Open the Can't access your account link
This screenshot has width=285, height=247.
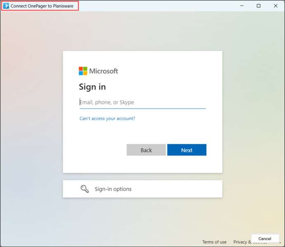pyautogui.click(x=107, y=118)
